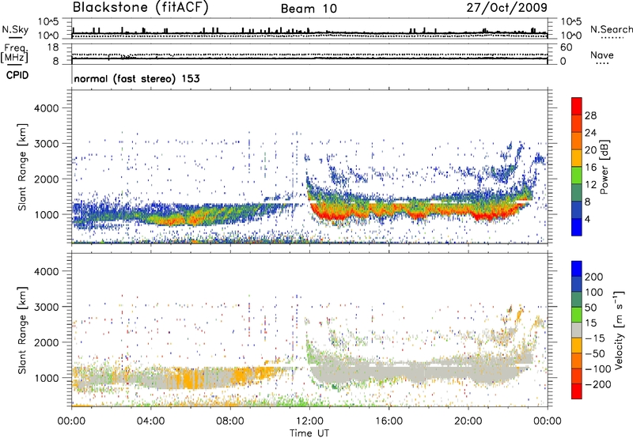
Task: Click the 'Freq. [MHz]' axis label
Action: 15,54
